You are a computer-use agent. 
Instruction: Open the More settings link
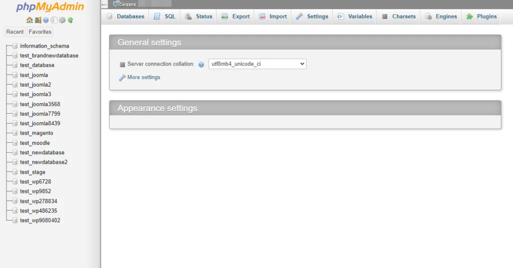pos(144,77)
